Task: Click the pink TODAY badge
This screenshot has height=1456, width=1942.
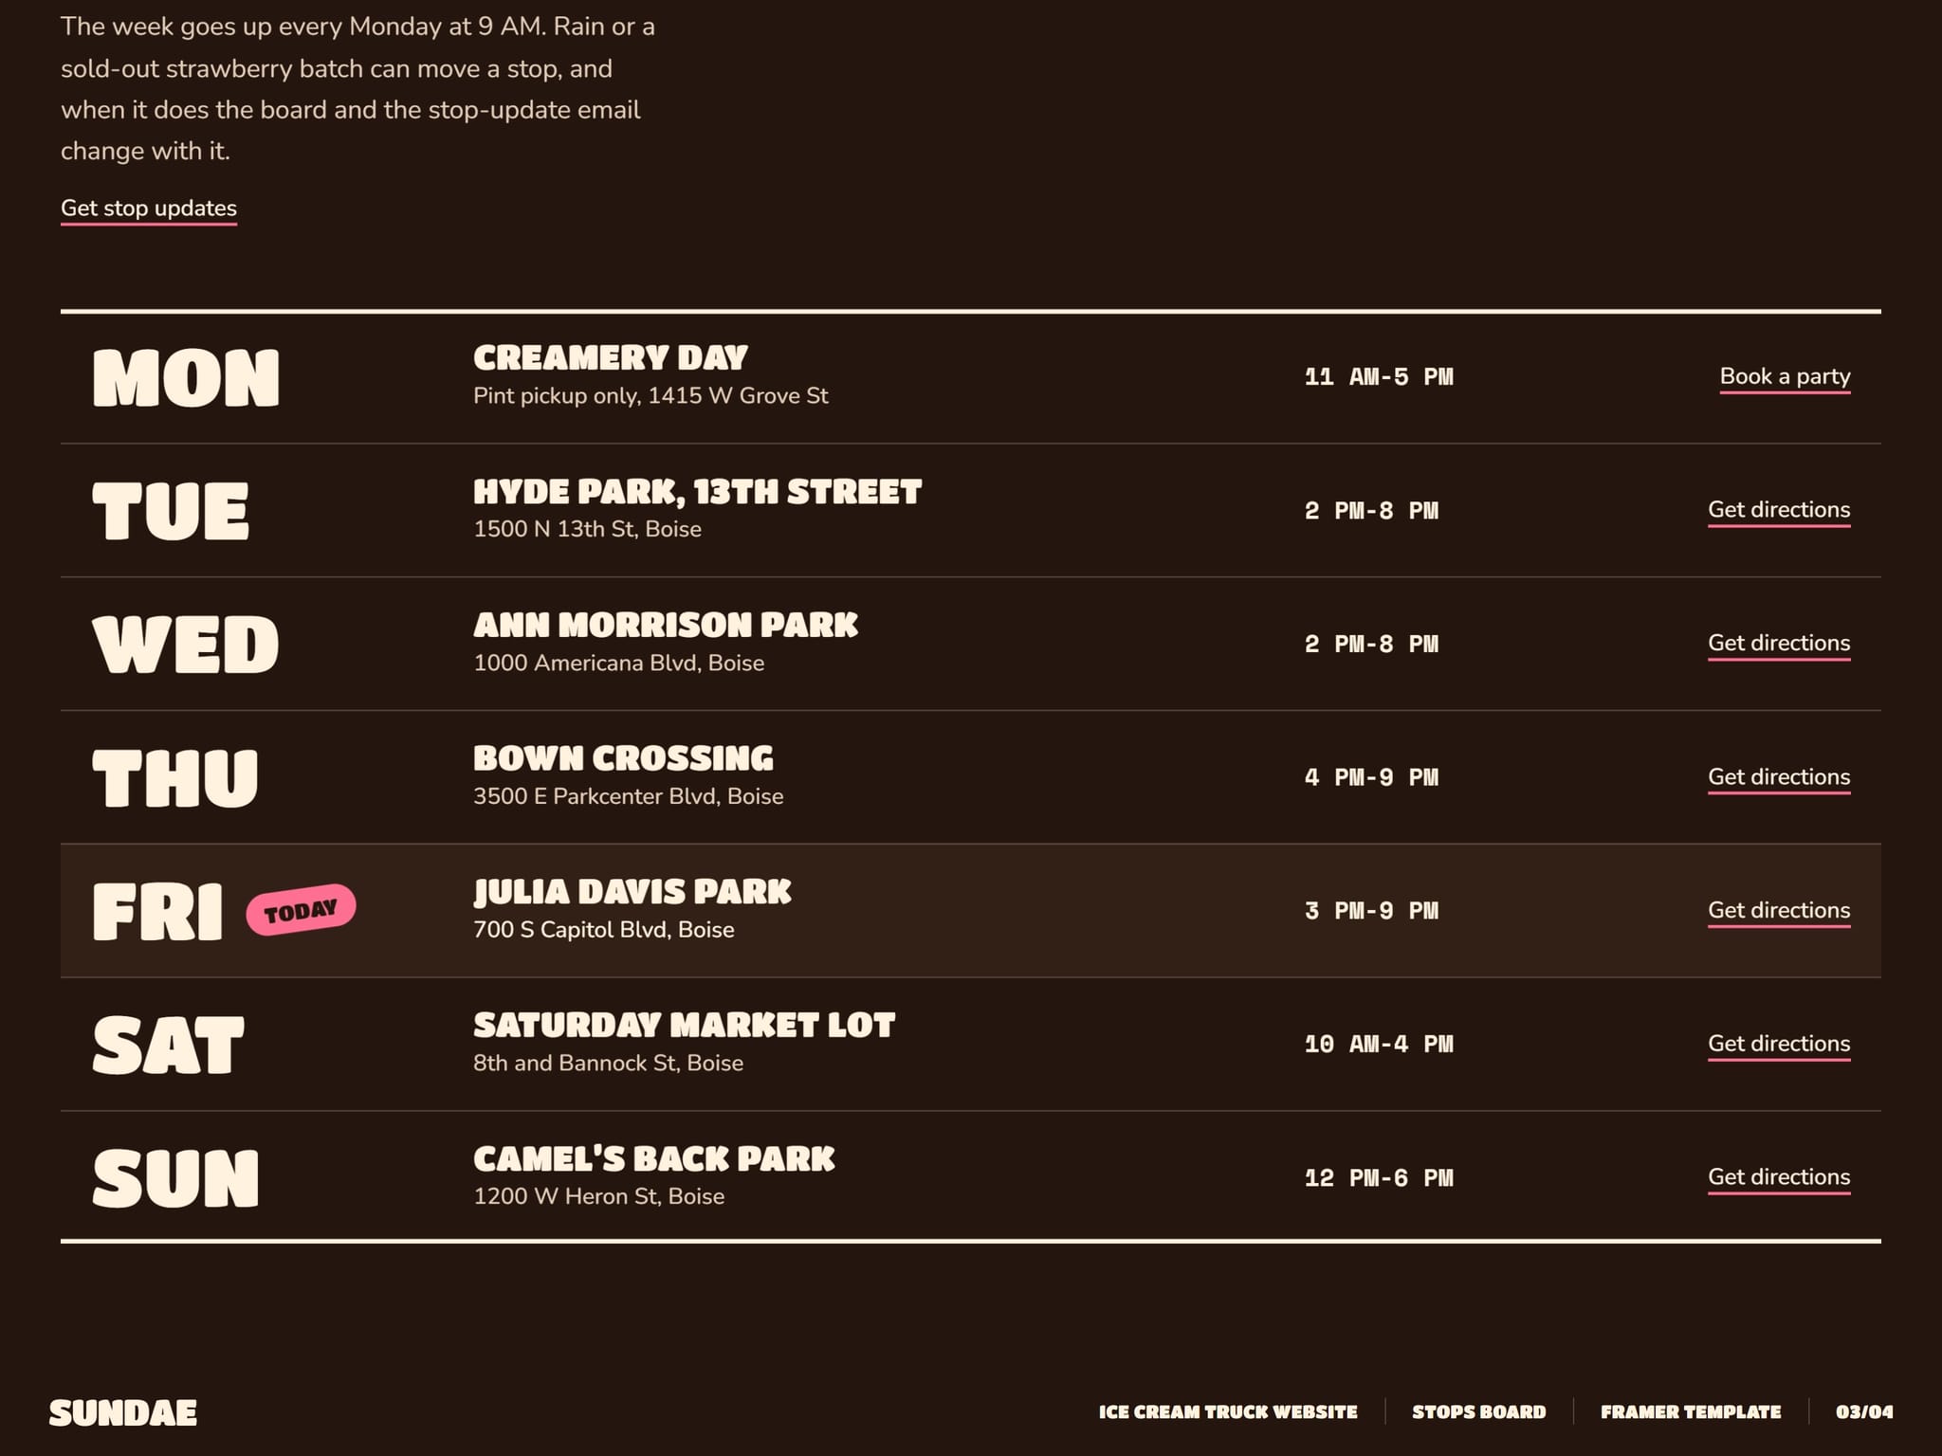Action: (301, 911)
